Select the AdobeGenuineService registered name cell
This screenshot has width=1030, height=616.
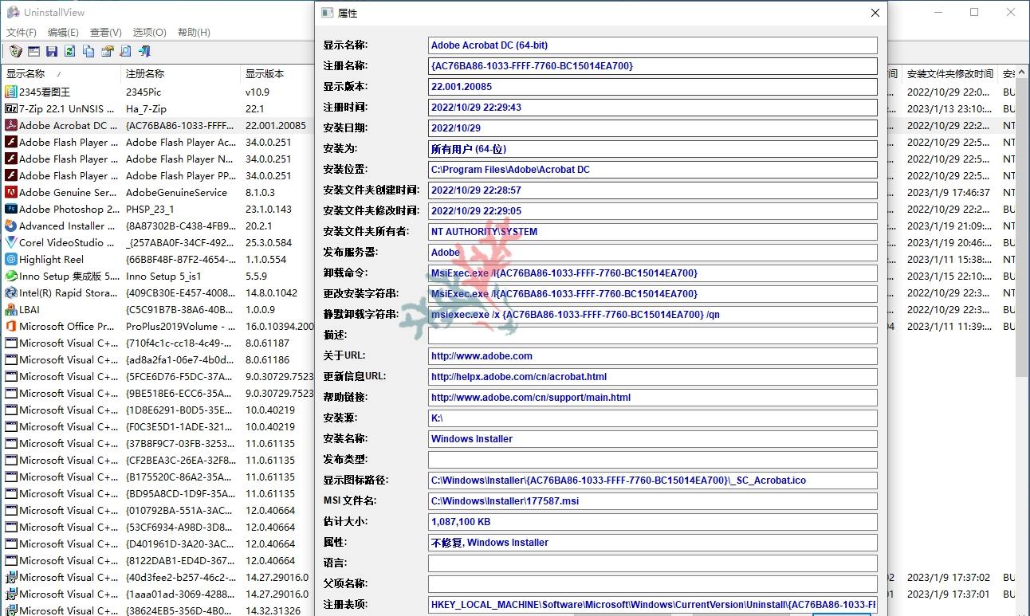coord(176,192)
